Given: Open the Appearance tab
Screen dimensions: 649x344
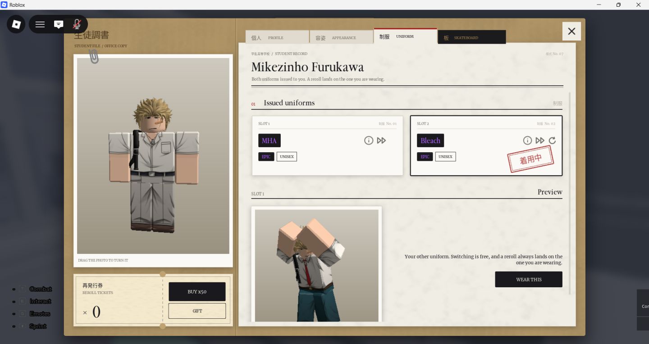Looking at the screenshot, I should pyautogui.click(x=342, y=37).
